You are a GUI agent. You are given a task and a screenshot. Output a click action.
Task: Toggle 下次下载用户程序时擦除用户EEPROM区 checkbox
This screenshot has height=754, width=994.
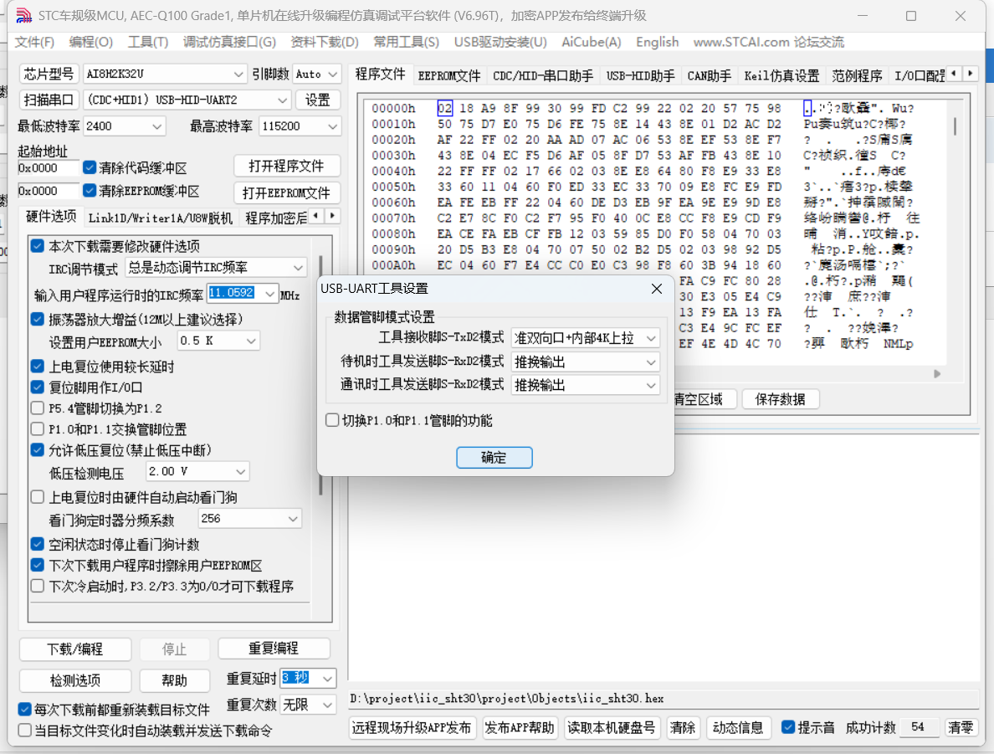(x=38, y=565)
